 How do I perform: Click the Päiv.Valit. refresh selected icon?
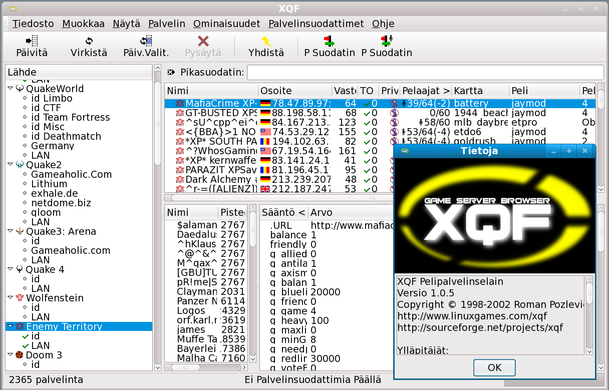146,41
